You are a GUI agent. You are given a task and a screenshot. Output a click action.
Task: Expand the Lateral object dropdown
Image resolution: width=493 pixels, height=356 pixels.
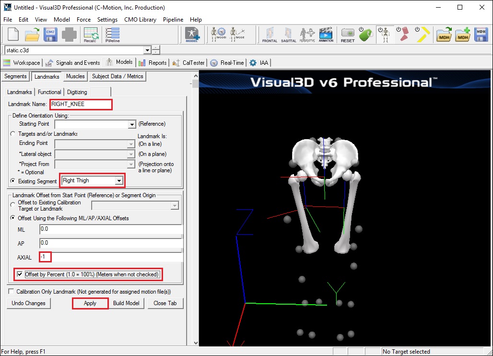[131, 154]
